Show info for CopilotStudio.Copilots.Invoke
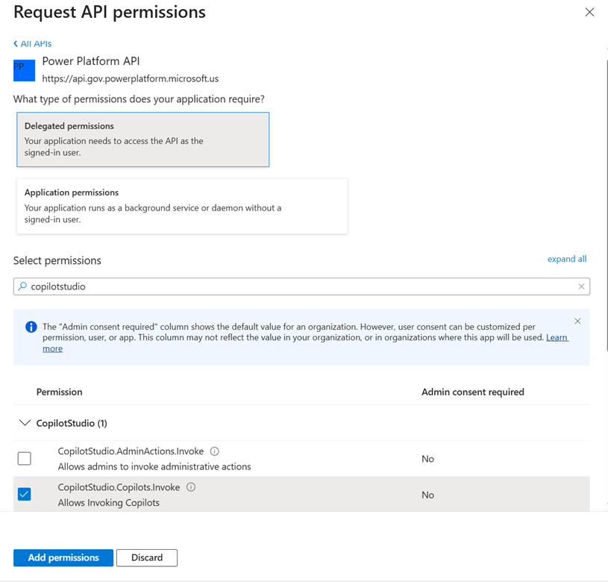The image size is (608, 582). [x=191, y=487]
